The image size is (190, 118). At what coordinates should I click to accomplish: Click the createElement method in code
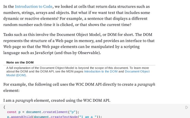pos(56,112)
